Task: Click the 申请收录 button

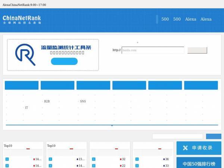Action: click(199, 148)
